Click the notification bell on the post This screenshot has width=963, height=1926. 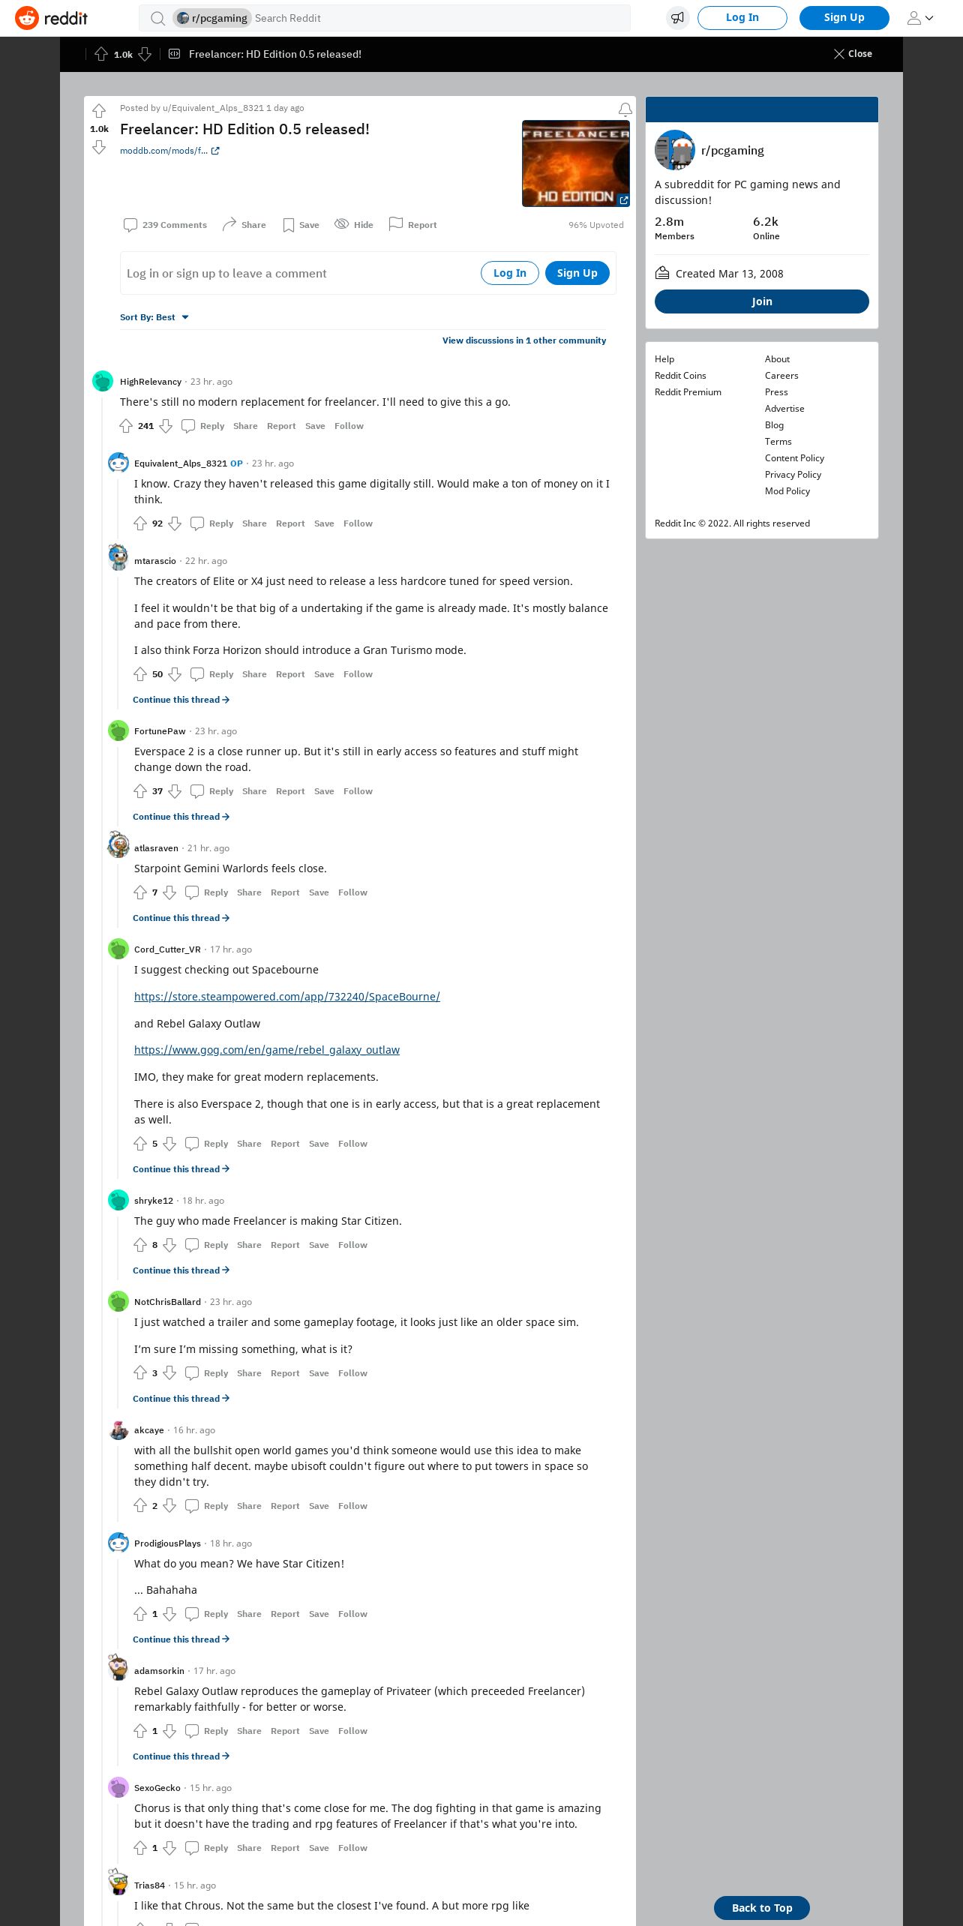click(625, 109)
